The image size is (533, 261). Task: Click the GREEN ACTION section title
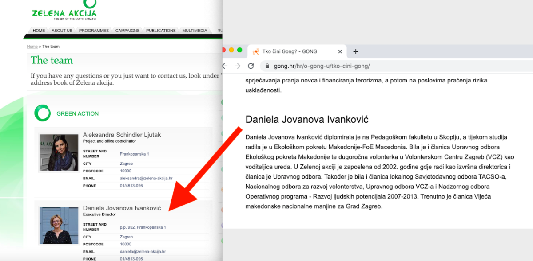click(x=78, y=113)
